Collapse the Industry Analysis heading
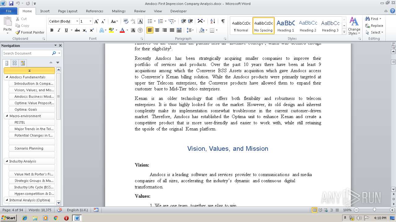This screenshot has width=396, height=222. 6,161
